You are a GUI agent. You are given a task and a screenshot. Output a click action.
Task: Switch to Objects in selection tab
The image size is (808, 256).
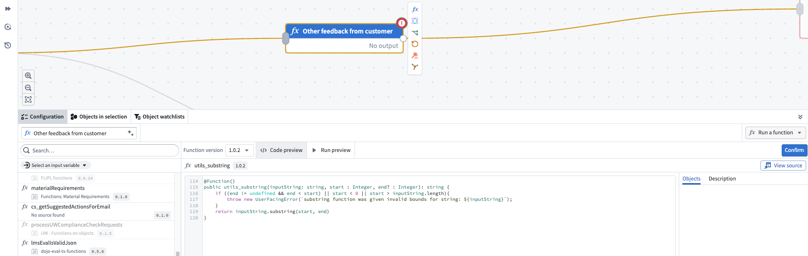[x=99, y=117]
